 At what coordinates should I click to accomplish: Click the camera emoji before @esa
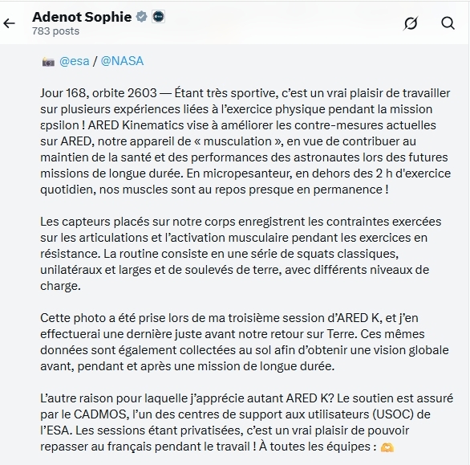[48, 62]
